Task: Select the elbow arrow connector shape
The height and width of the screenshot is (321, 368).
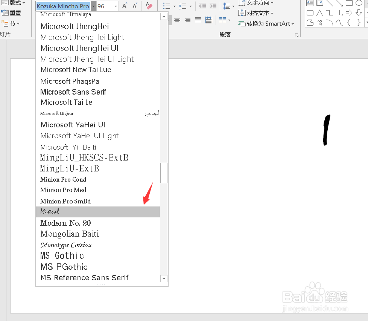Action: click(x=339, y=13)
